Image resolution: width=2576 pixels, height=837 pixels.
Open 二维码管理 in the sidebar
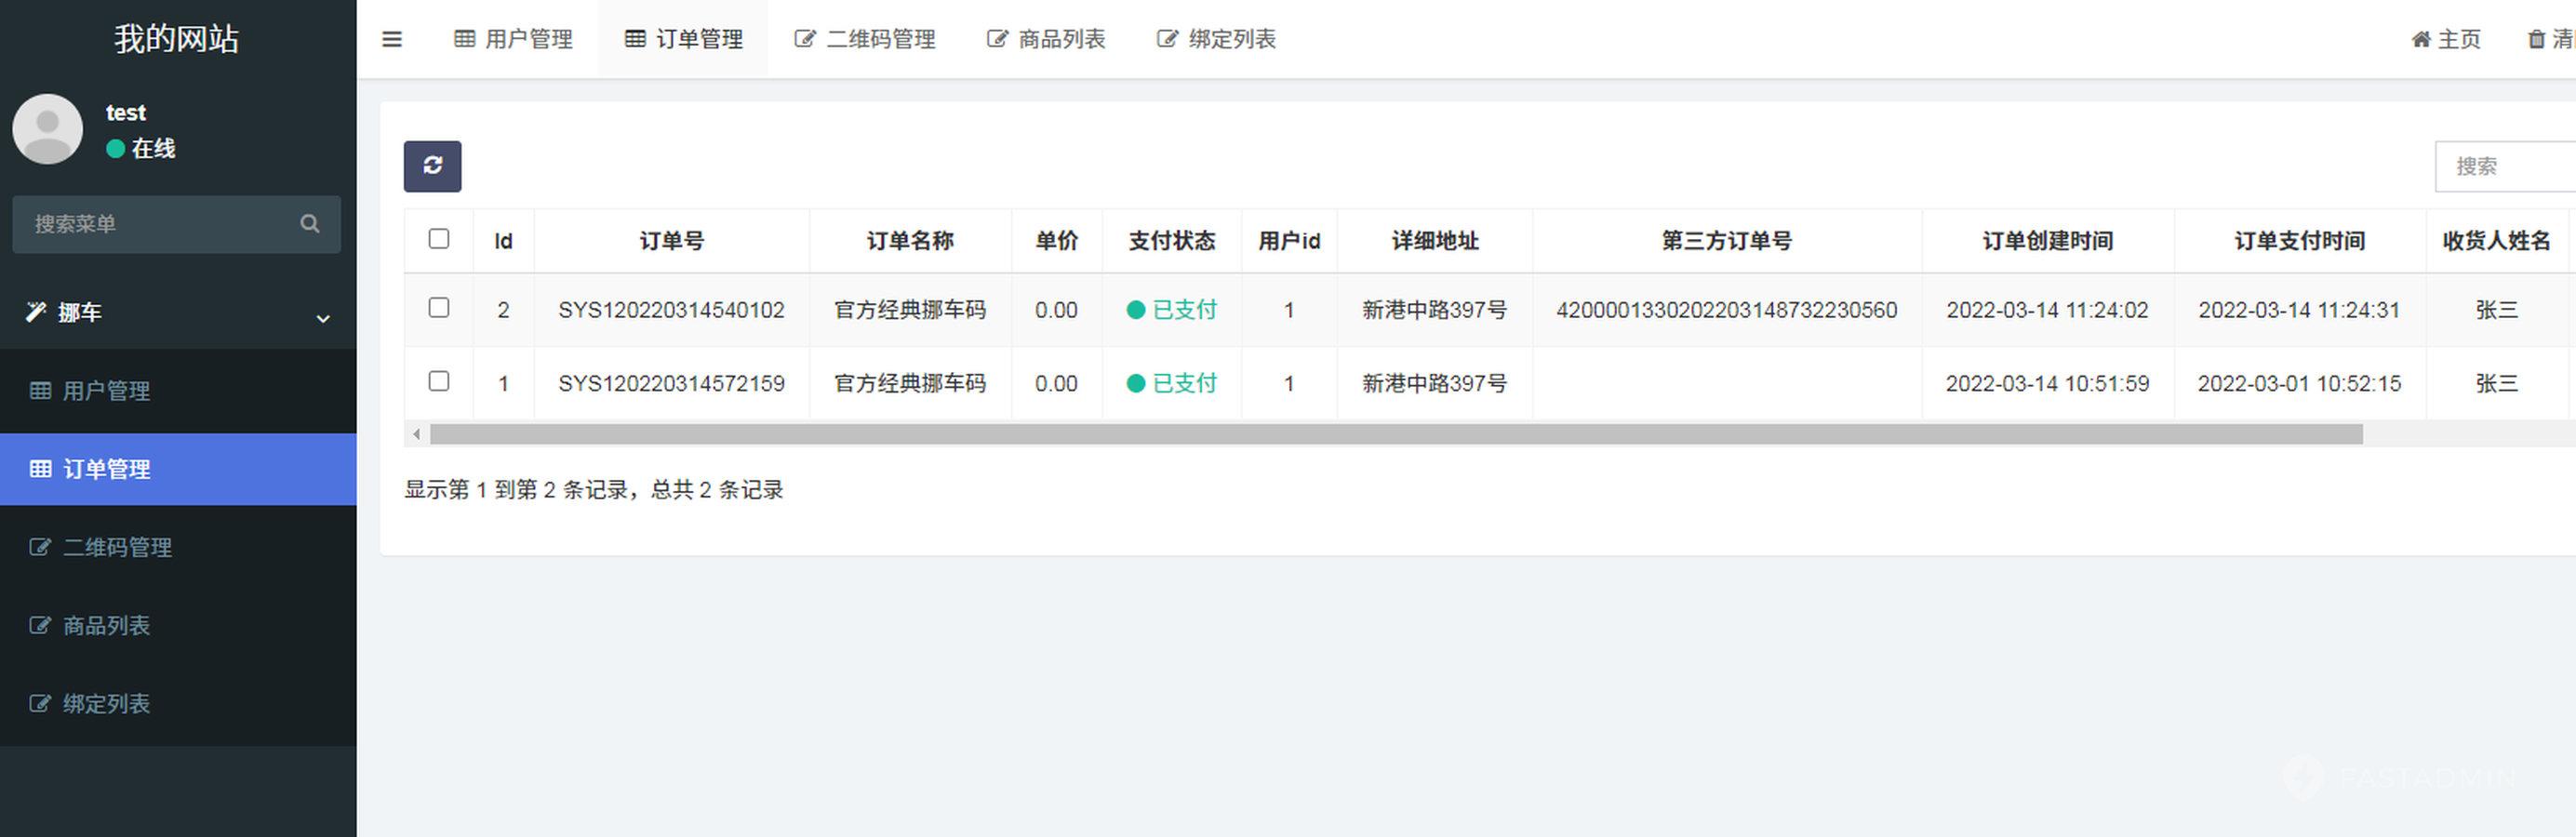pos(117,547)
